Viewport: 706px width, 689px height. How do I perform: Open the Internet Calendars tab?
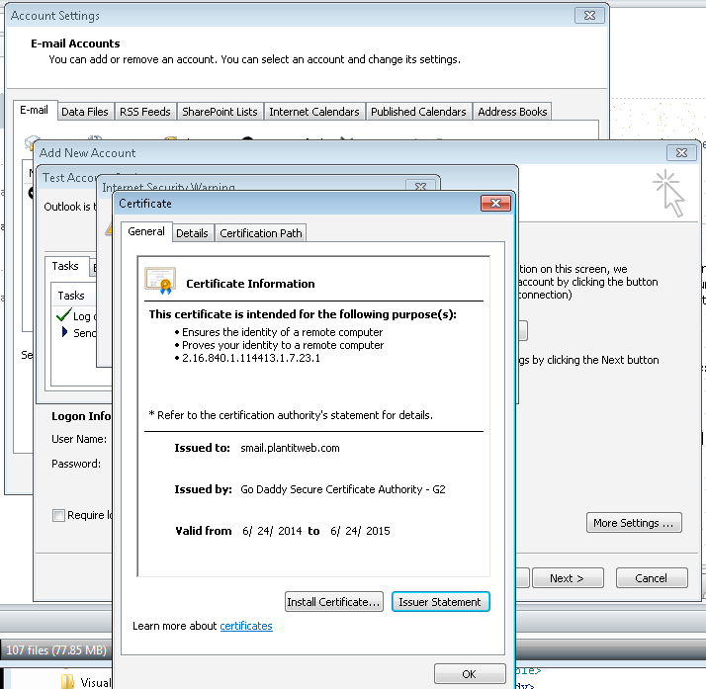pyautogui.click(x=314, y=112)
